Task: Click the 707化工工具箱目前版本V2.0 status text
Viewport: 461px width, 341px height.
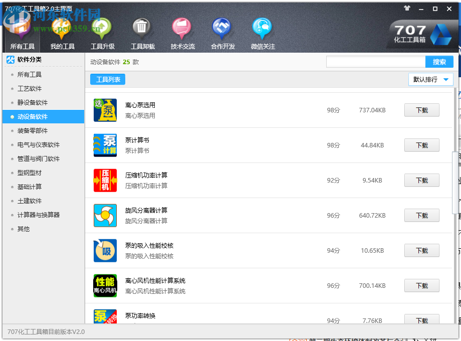Action: point(46,332)
